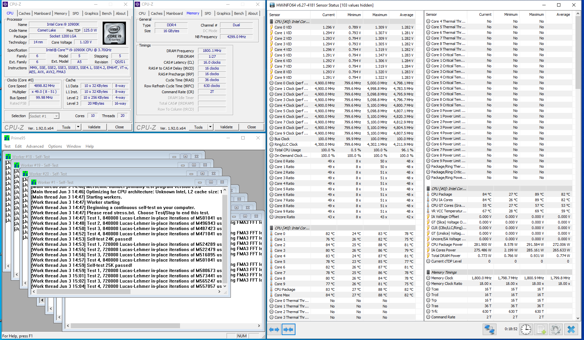The image size is (584, 340).
Task: Click the collapse columns arrows in HWiNFO
Action: tap(288, 329)
